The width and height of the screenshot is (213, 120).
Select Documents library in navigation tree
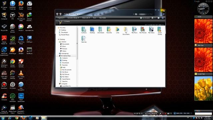pos(66,44)
